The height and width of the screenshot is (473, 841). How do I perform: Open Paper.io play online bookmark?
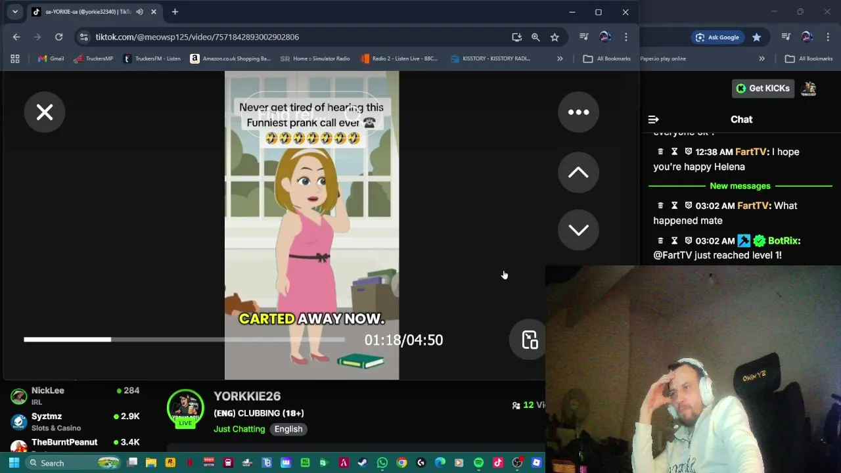pos(663,58)
